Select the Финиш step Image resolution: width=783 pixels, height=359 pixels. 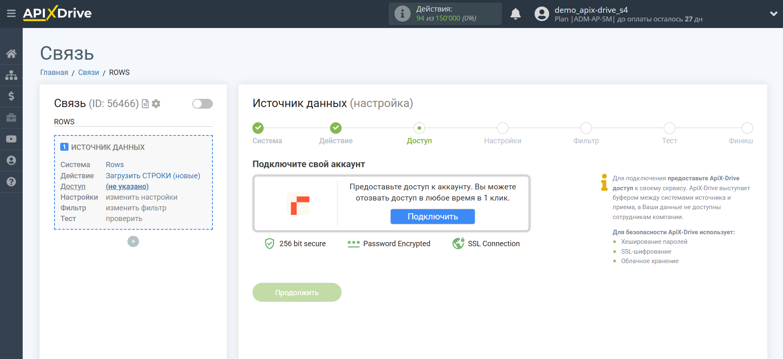[x=747, y=128]
